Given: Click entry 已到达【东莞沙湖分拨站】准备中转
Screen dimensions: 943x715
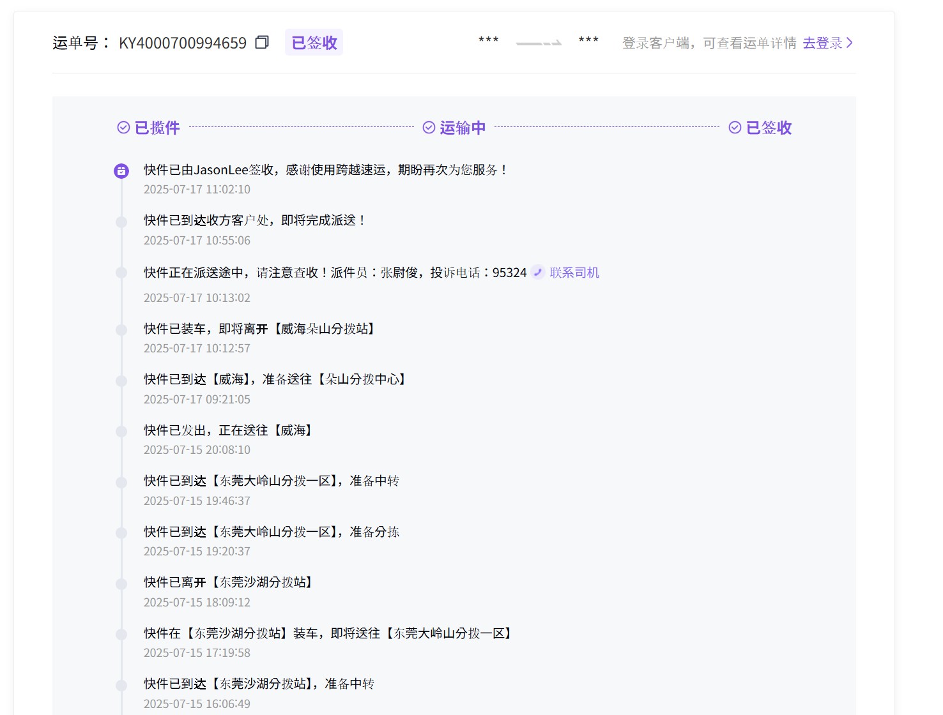Looking at the screenshot, I should [259, 684].
